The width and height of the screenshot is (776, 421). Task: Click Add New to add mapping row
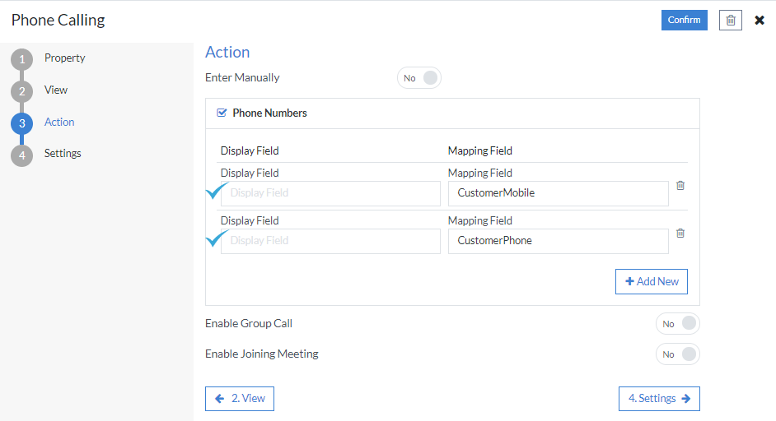652,281
